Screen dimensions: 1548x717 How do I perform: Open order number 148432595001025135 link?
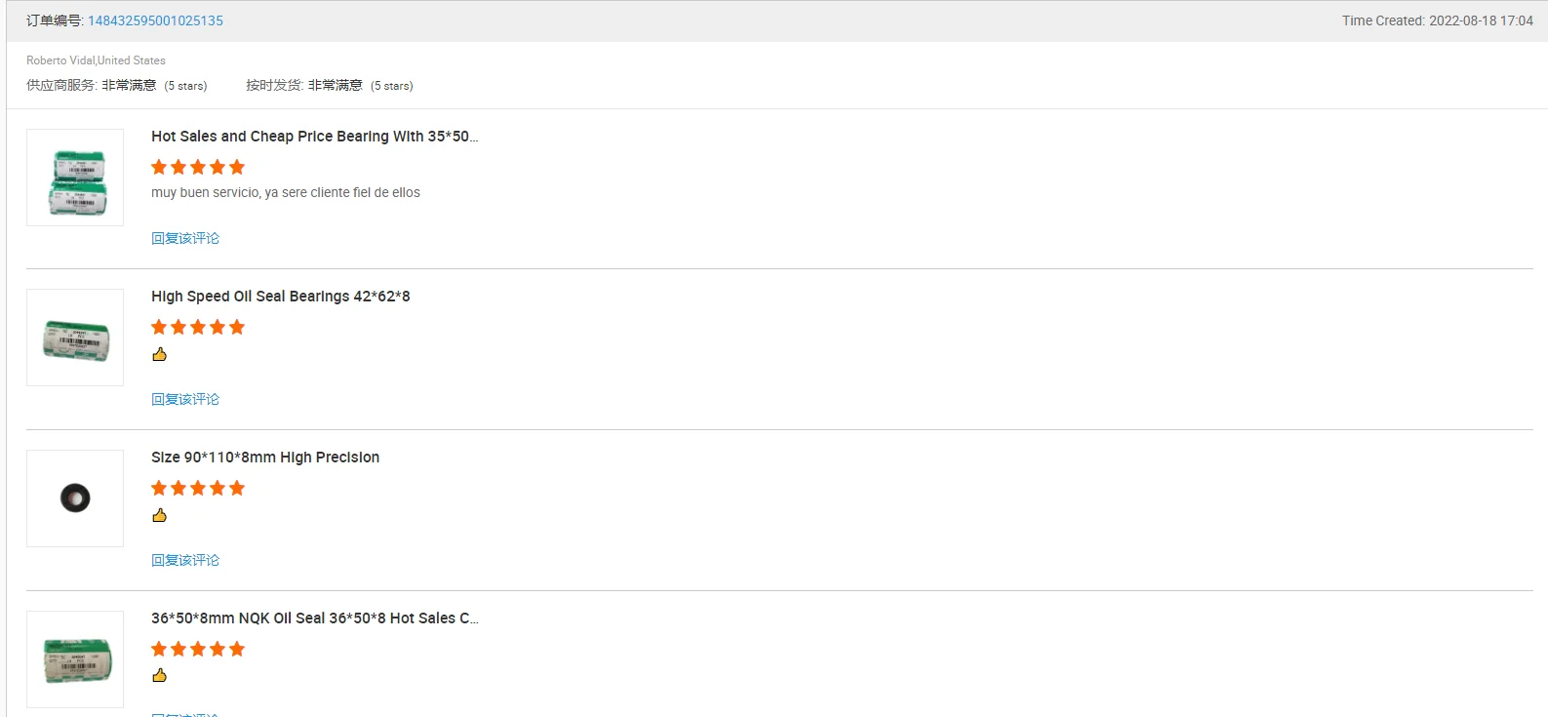[x=155, y=20]
